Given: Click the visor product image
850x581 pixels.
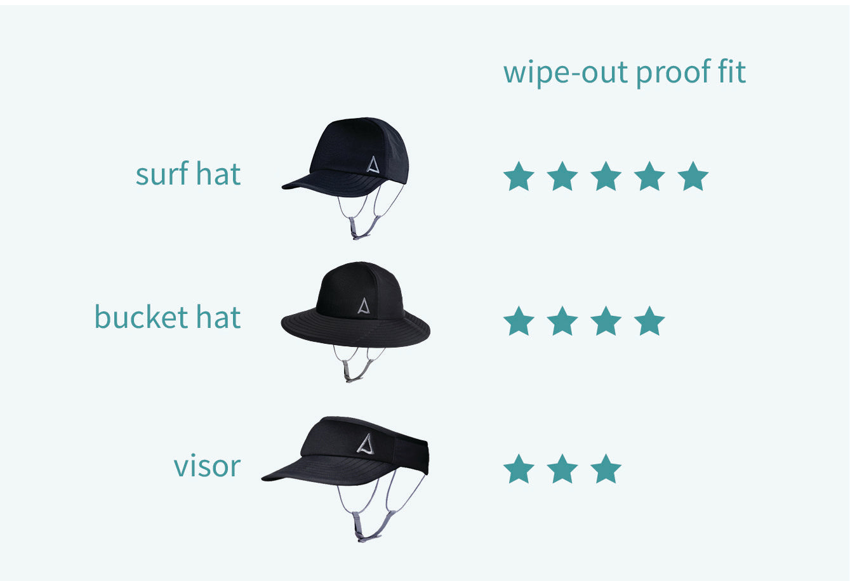Looking at the screenshot, I should pos(345,479).
